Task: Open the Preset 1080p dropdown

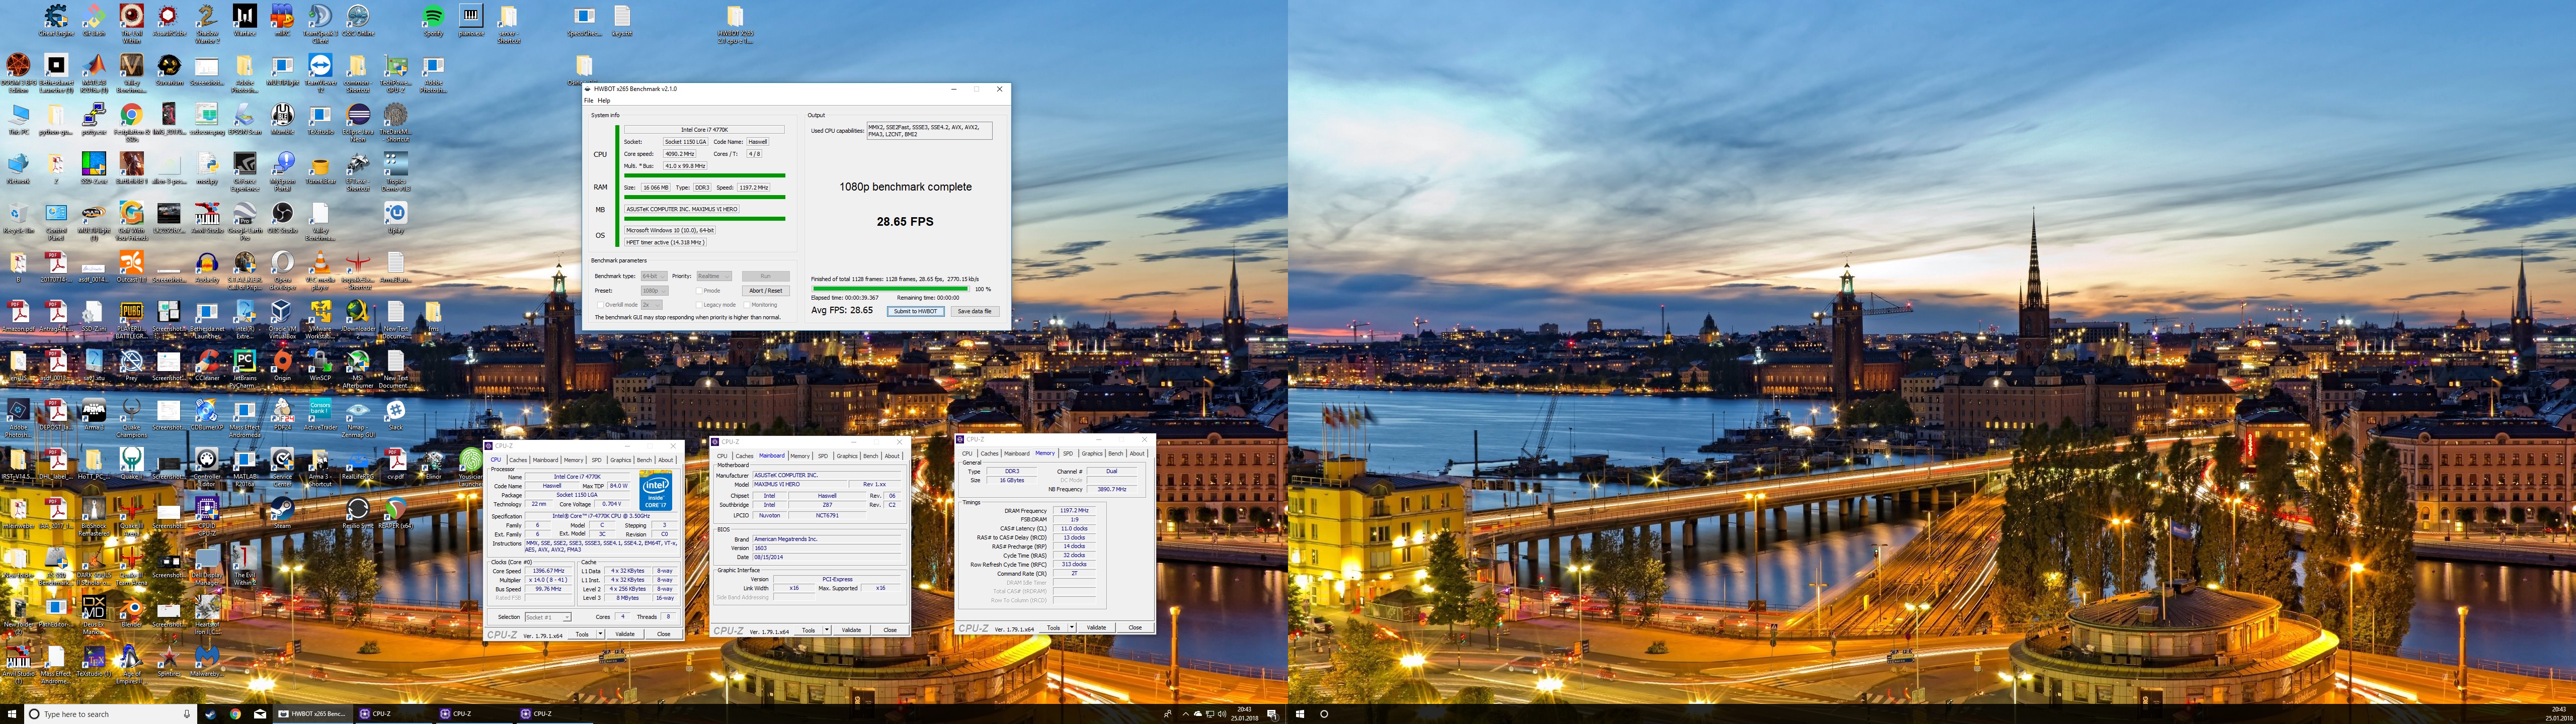Action: (x=654, y=291)
